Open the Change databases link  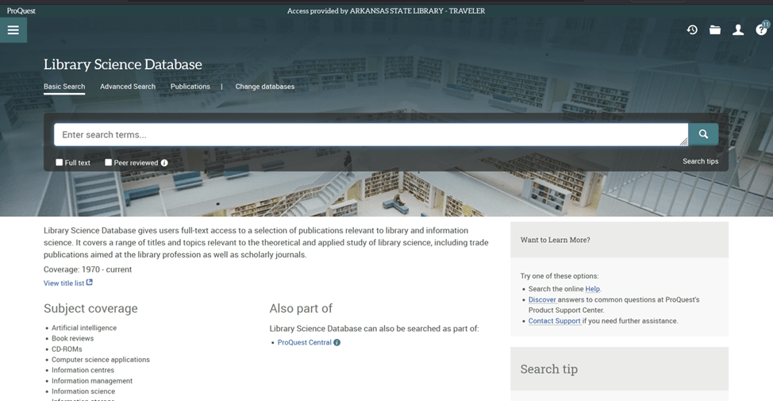pyautogui.click(x=265, y=87)
